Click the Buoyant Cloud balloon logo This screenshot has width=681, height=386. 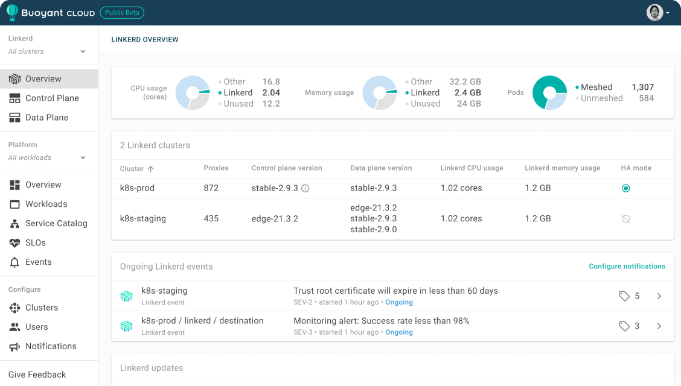(12, 13)
